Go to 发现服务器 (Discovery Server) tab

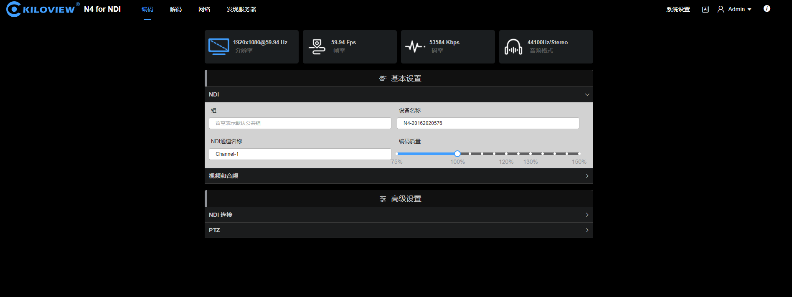(241, 9)
